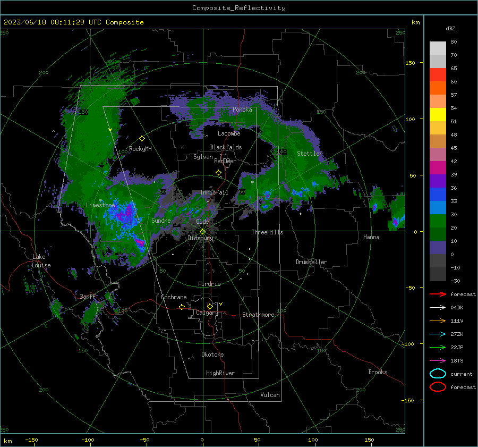Select the Lacombe label on the map

pyautogui.click(x=229, y=133)
